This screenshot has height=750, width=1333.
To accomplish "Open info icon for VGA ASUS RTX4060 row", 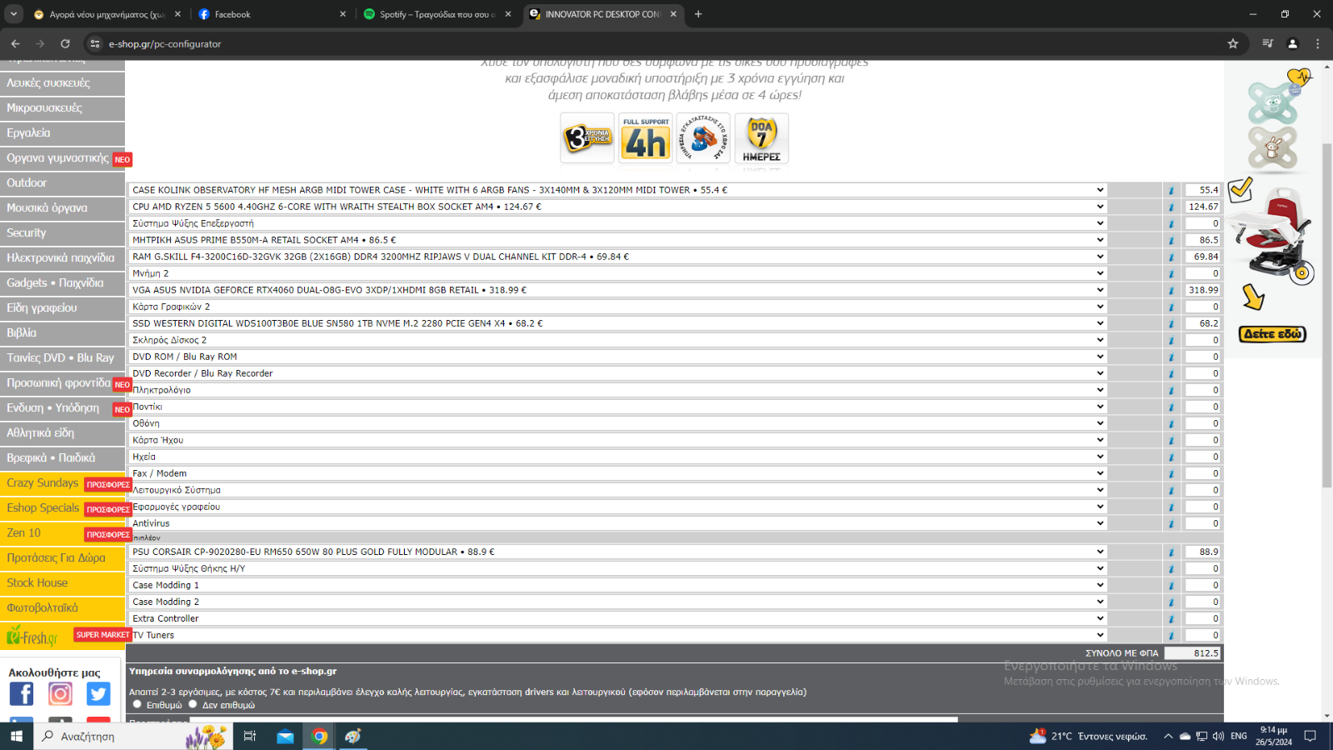I will 1171,290.
